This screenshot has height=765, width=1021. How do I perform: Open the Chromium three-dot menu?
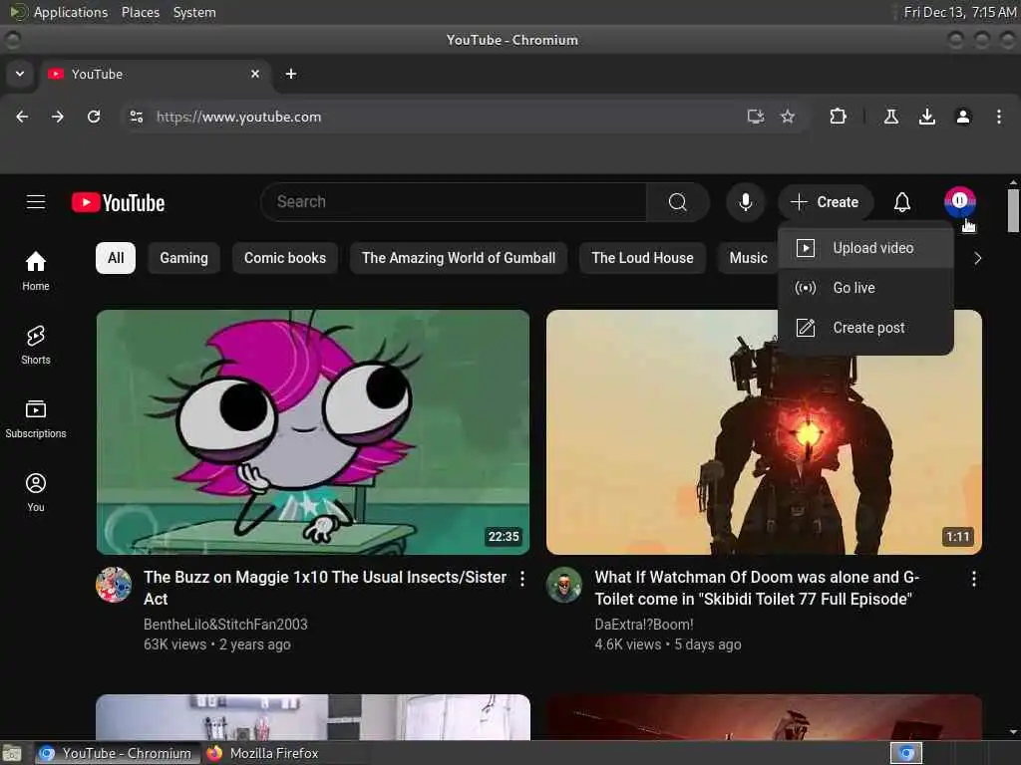tap(999, 117)
